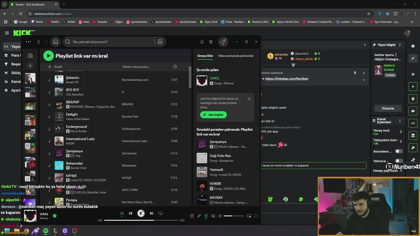Adjust the Spotify volume slider
420x236 pixels.
[234, 216]
